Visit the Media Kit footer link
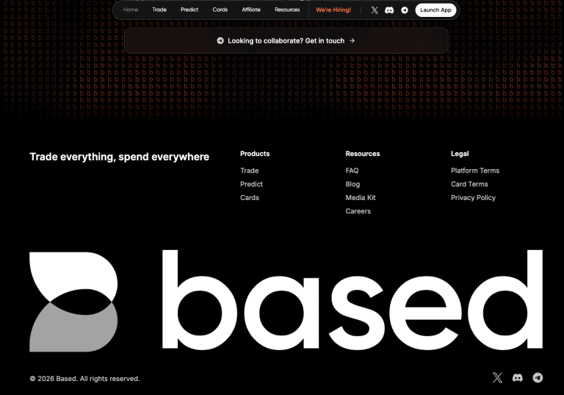 point(361,198)
